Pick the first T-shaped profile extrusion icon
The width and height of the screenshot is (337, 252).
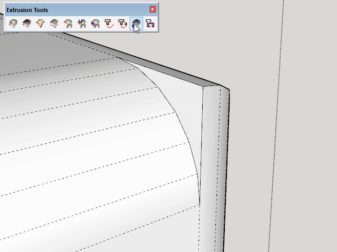(x=109, y=23)
